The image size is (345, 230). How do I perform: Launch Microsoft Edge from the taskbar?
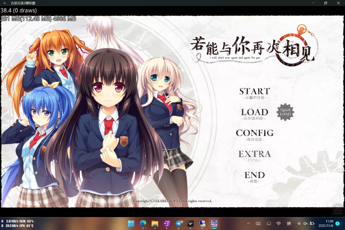pyautogui.click(x=143, y=224)
